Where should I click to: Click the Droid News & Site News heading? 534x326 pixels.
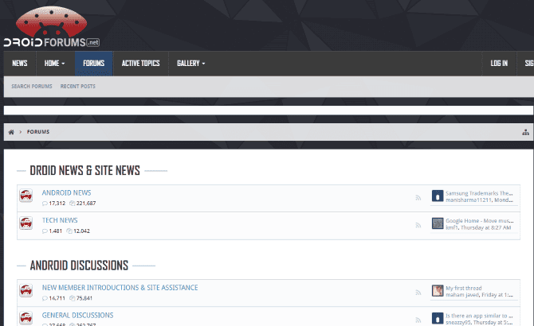tap(84, 170)
